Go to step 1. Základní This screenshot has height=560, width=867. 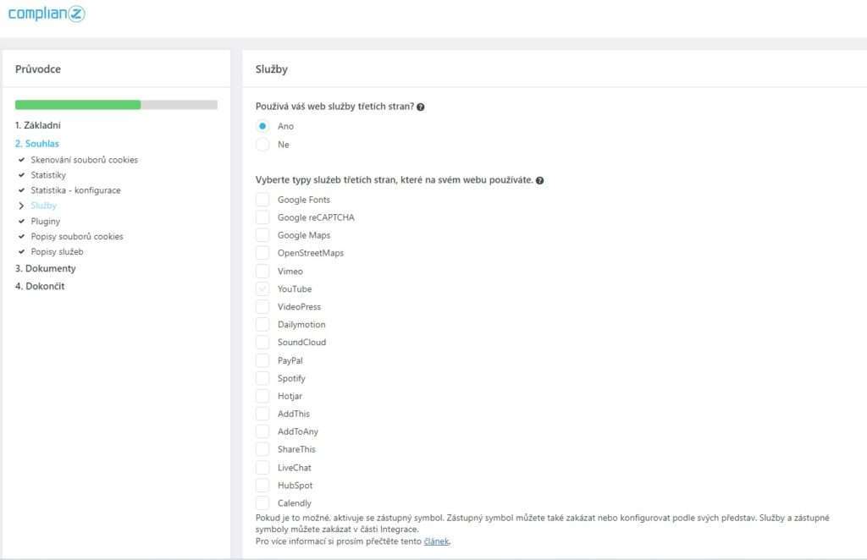[x=38, y=125]
